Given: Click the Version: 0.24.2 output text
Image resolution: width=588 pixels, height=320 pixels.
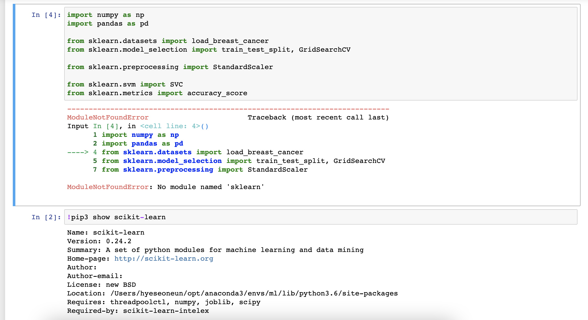Looking at the screenshot, I should [x=99, y=241].
